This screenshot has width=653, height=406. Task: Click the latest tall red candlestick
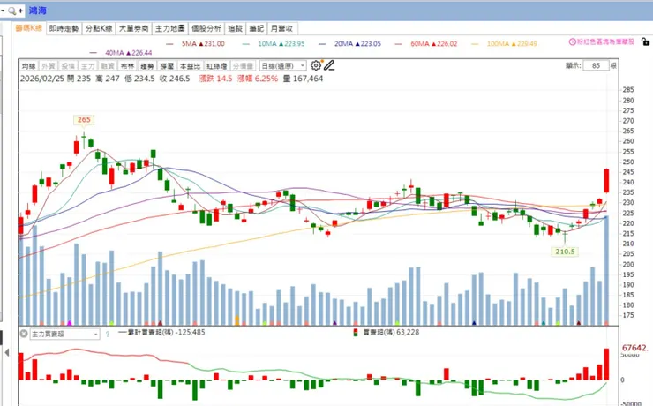click(x=606, y=181)
